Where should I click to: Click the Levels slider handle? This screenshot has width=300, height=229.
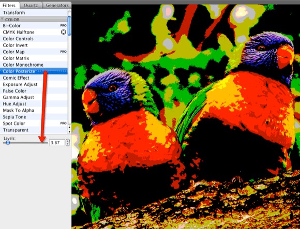[x=8, y=142]
